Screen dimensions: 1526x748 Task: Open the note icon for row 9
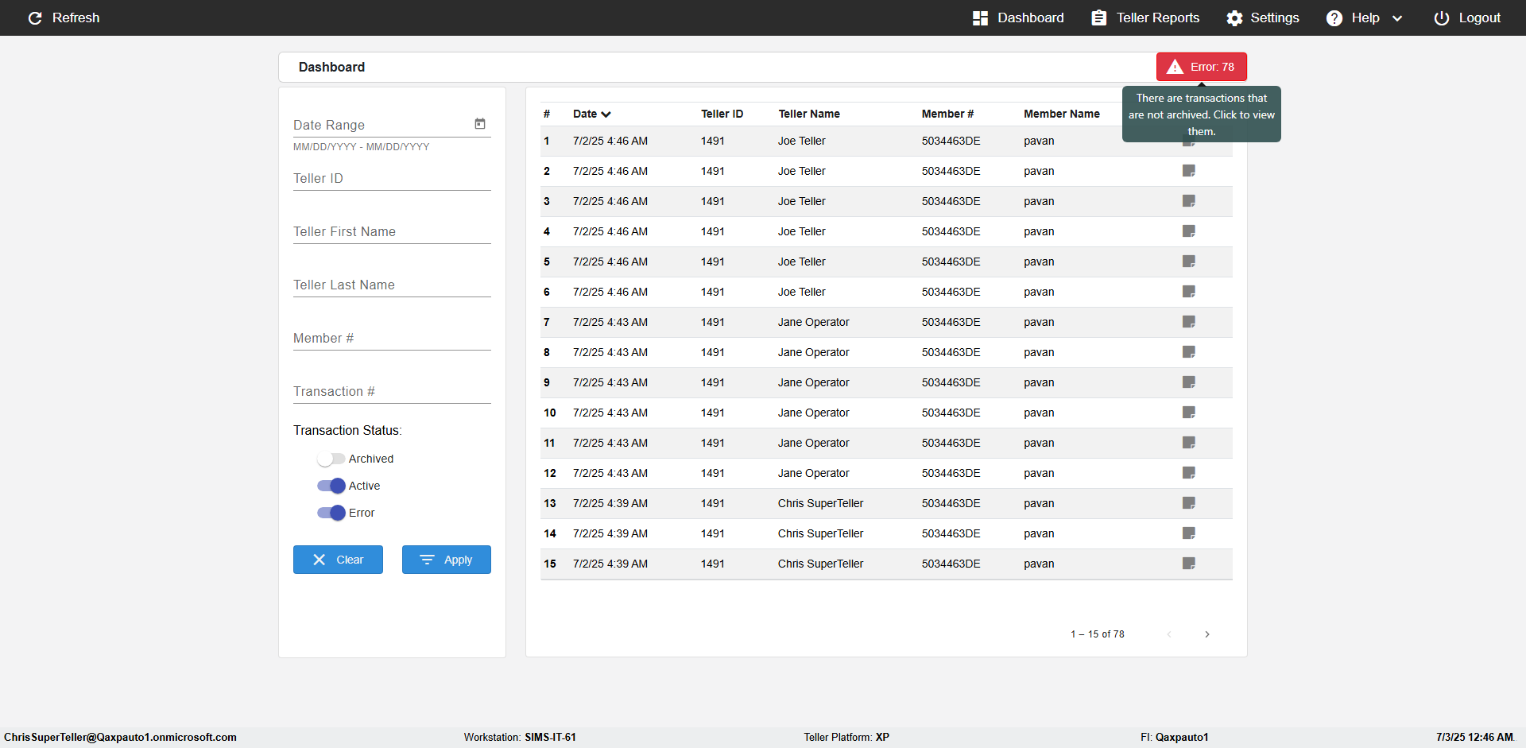(x=1189, y=382)
